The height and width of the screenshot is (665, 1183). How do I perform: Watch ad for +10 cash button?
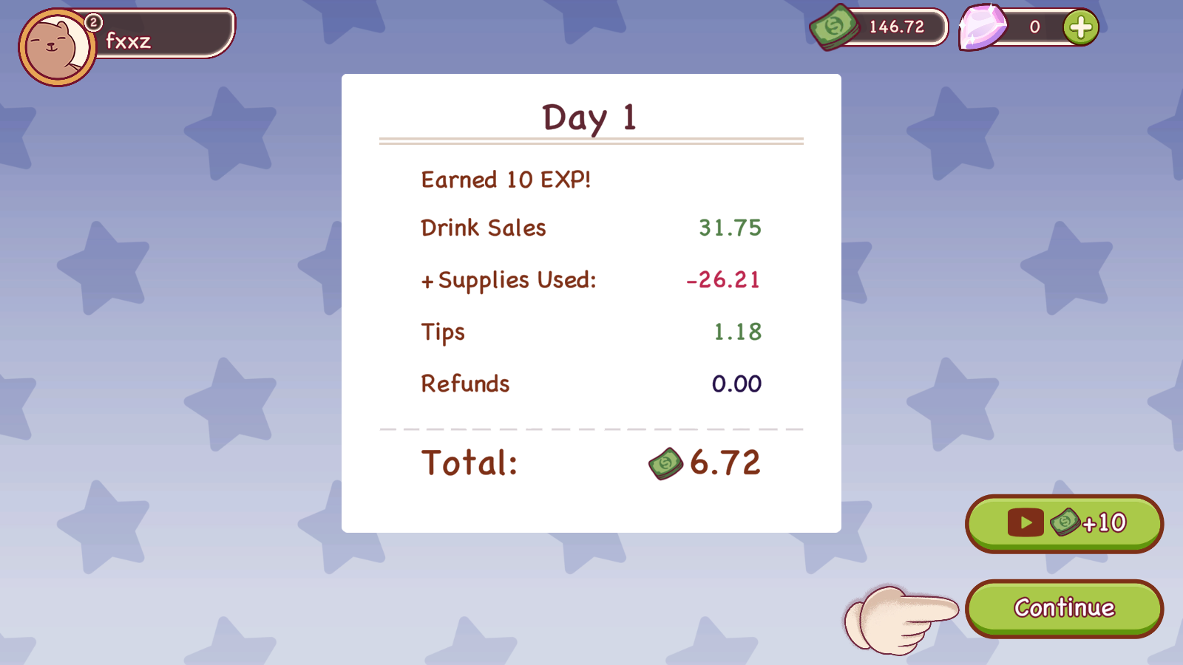point(1064,523)
